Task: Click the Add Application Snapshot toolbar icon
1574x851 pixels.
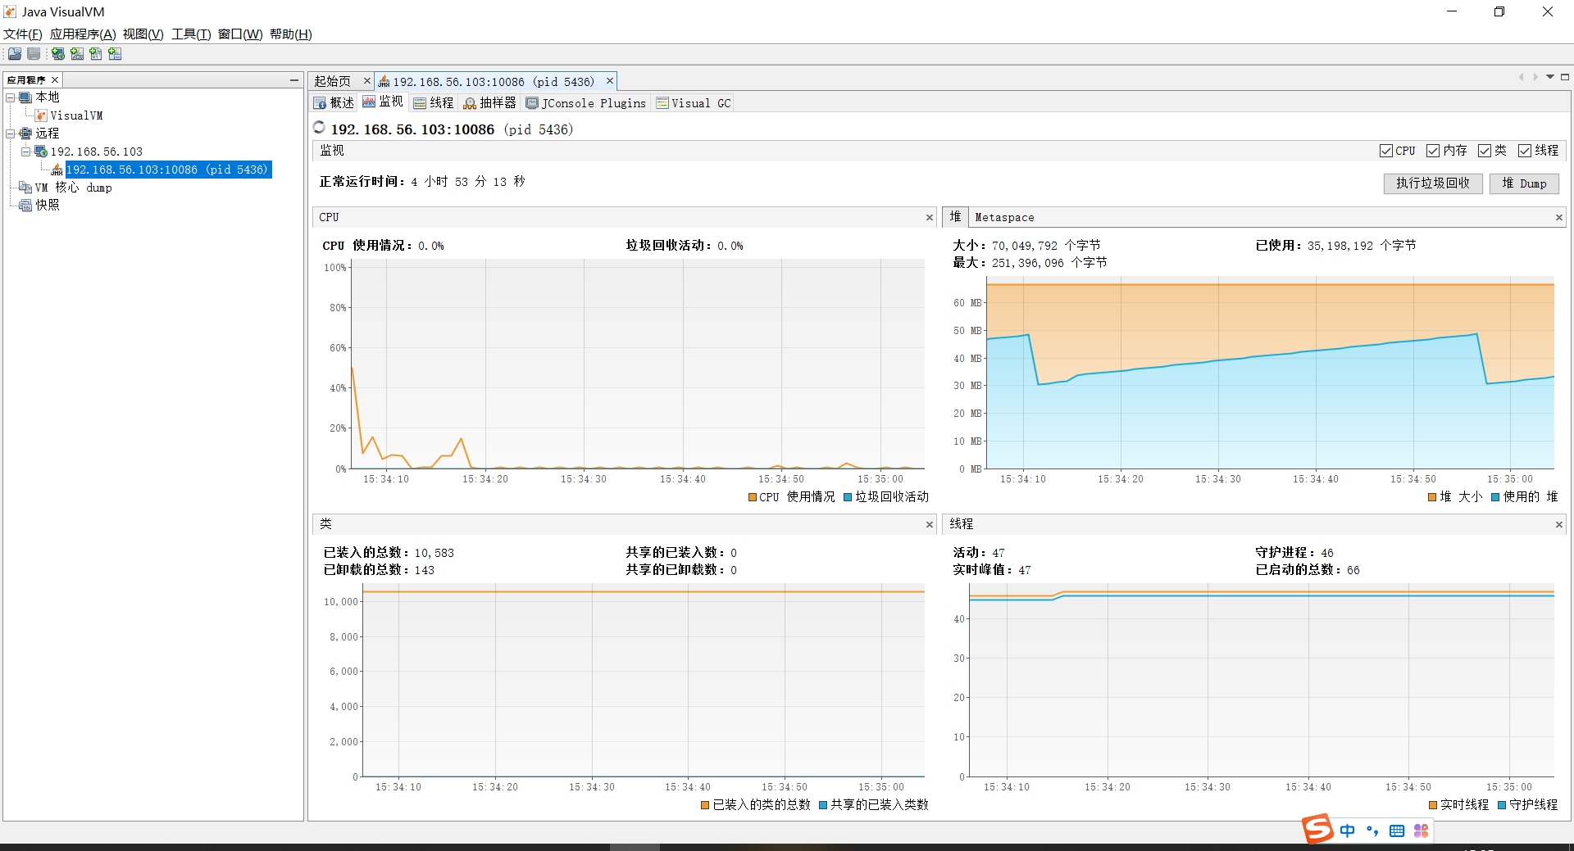Action: pos(115,54)
